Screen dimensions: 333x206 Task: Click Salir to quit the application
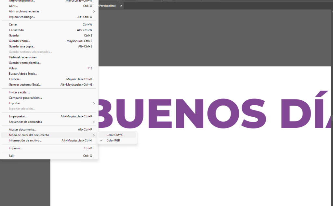(x=49, y=156)
